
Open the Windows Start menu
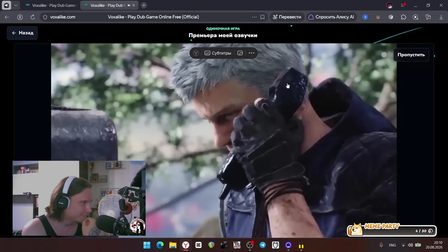pos(147,245)
